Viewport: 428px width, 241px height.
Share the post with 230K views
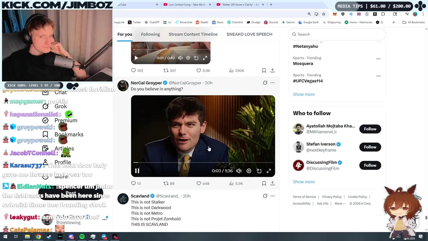click(273, 71)
